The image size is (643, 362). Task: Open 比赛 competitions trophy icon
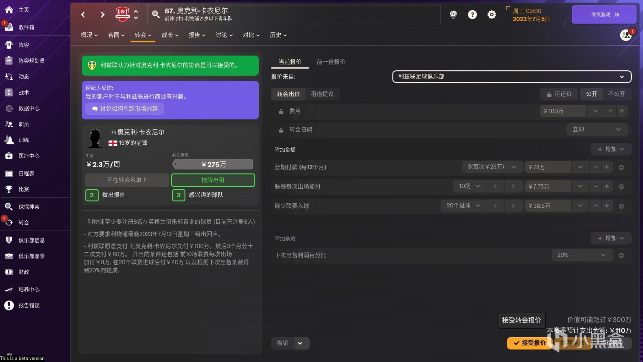pos(9,189)
